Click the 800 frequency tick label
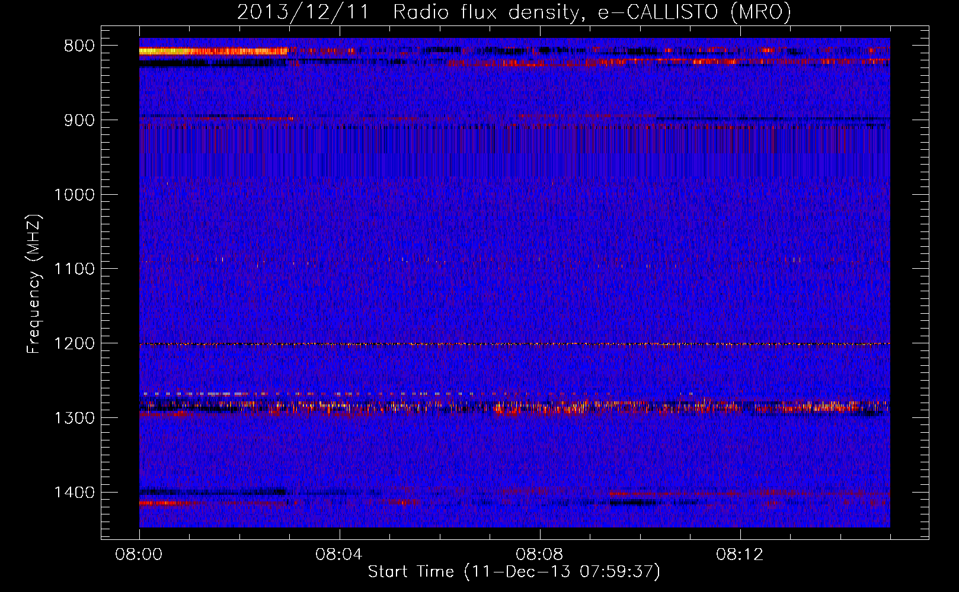The width and height of the screenshot is (959, 592). [79, 46]
